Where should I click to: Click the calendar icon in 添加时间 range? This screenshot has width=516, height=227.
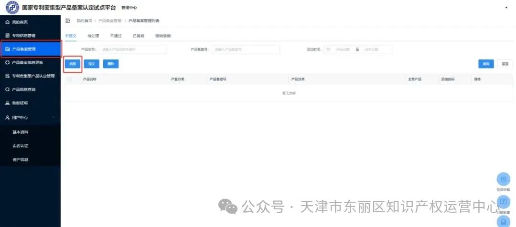pyautogui.click(x=328, y=49)
